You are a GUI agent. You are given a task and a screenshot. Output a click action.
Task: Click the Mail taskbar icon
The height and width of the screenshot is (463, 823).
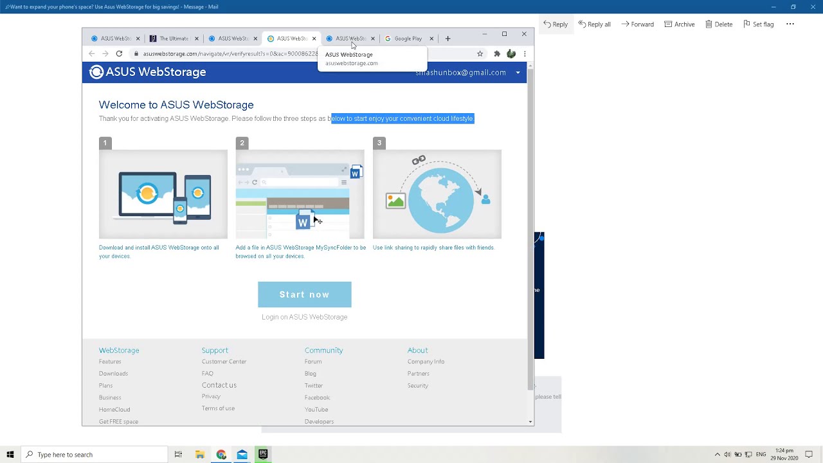(242, 455)
